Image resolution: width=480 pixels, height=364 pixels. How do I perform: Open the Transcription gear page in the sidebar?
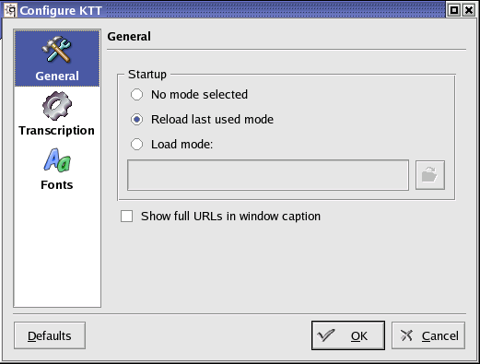pyautogui.click(x=57, y=114)
